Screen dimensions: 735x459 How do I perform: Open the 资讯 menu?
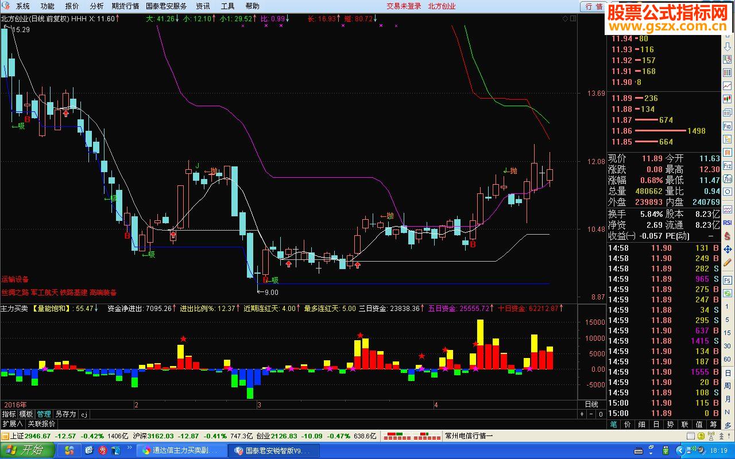tap(203, 6)
